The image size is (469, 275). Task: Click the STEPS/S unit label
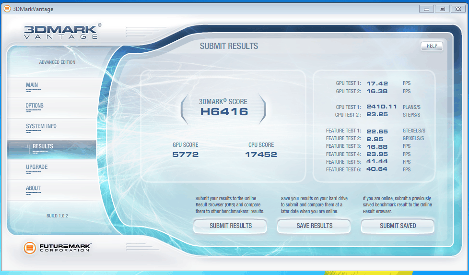411,115
